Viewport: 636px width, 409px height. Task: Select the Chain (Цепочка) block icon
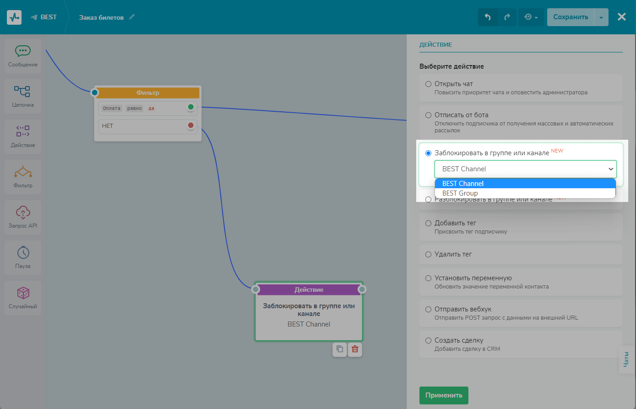22,92
